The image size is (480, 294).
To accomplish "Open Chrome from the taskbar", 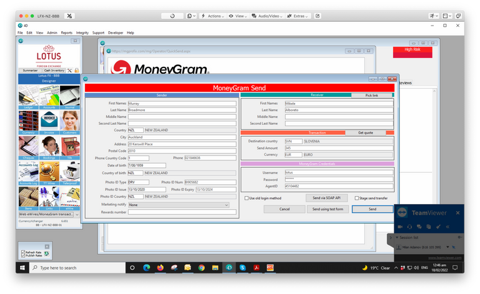I will coord(201,268).
